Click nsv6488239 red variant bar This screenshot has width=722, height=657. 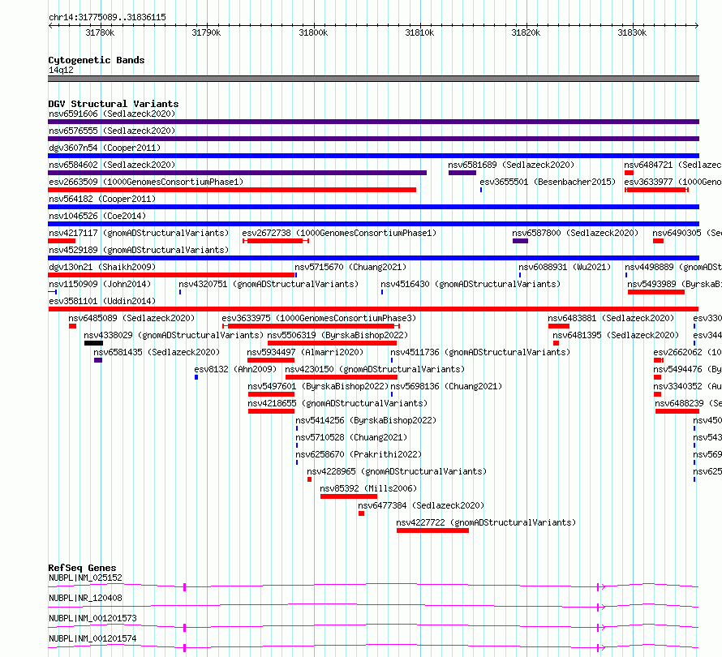click(x=677, y=411)
